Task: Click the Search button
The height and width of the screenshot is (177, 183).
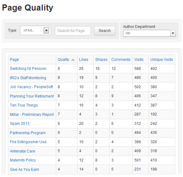Action: click(105, 31)
